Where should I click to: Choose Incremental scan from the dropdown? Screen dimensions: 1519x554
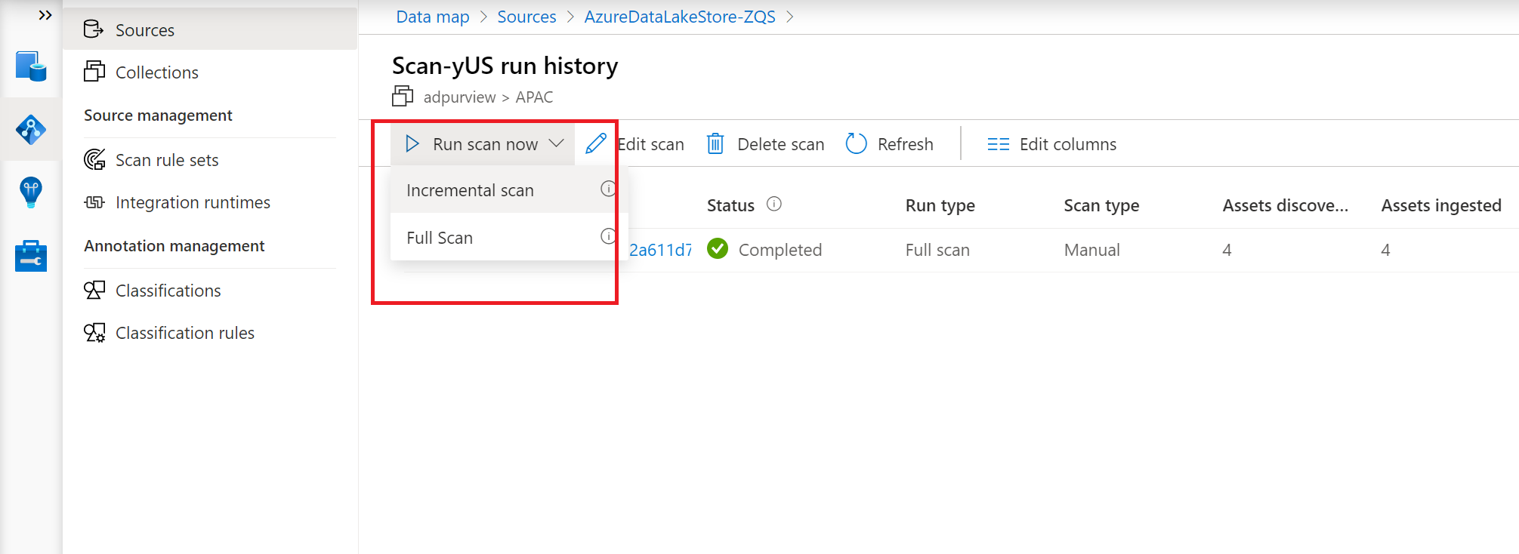(x=470, y=190)
